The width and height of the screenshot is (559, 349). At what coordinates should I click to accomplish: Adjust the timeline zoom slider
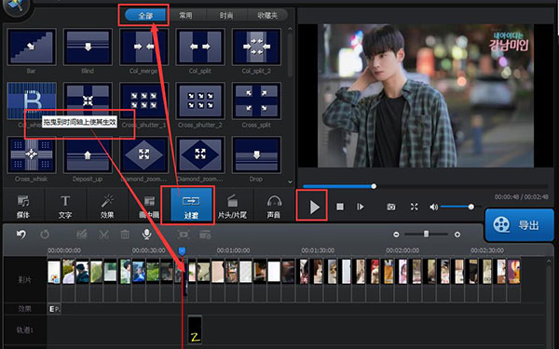[427, 235]
